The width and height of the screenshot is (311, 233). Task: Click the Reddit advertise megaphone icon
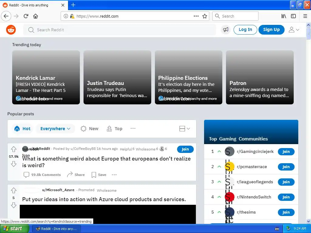pos(226,30)
